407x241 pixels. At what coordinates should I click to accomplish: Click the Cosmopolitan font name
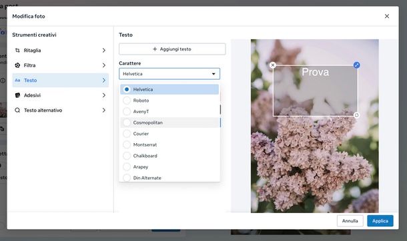pyautogui.click(x=148, y=122)
